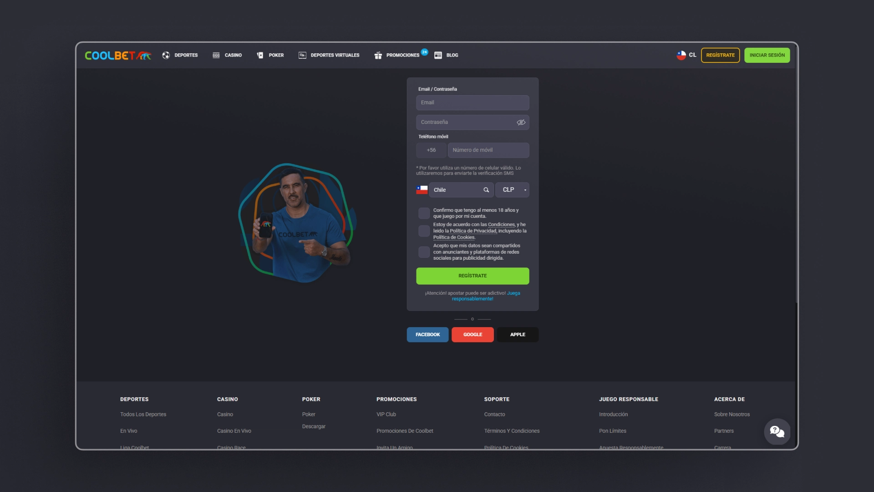Click the Chile flag beside country field
874x492 pixels.
click(422, 190)
